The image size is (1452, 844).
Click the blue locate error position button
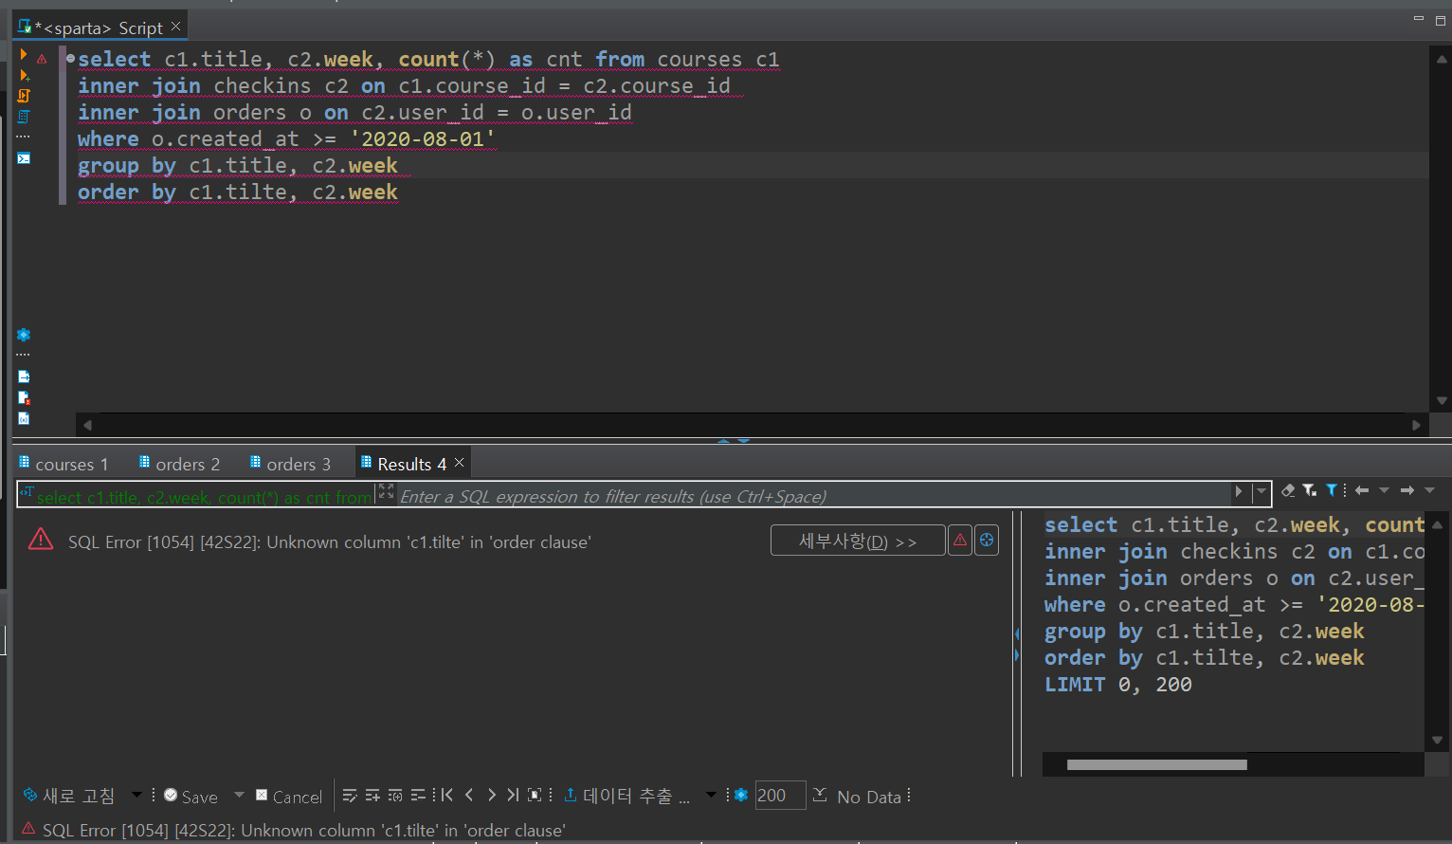987,540
